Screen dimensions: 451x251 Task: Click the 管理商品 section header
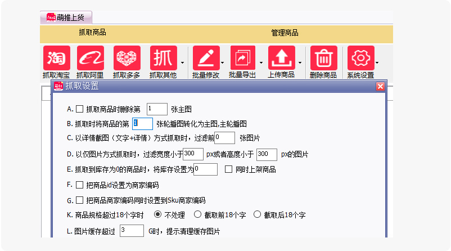(285, 33)
